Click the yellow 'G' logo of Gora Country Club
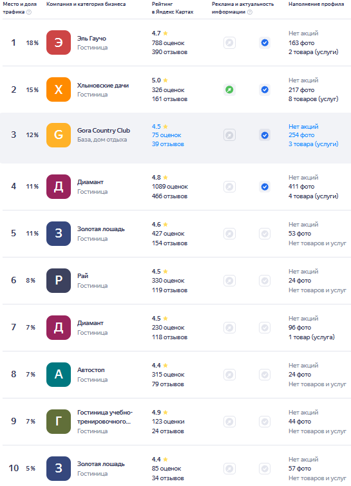Image resolution: width=351 pixels, height=486 pixels. (x=59, y=135)
